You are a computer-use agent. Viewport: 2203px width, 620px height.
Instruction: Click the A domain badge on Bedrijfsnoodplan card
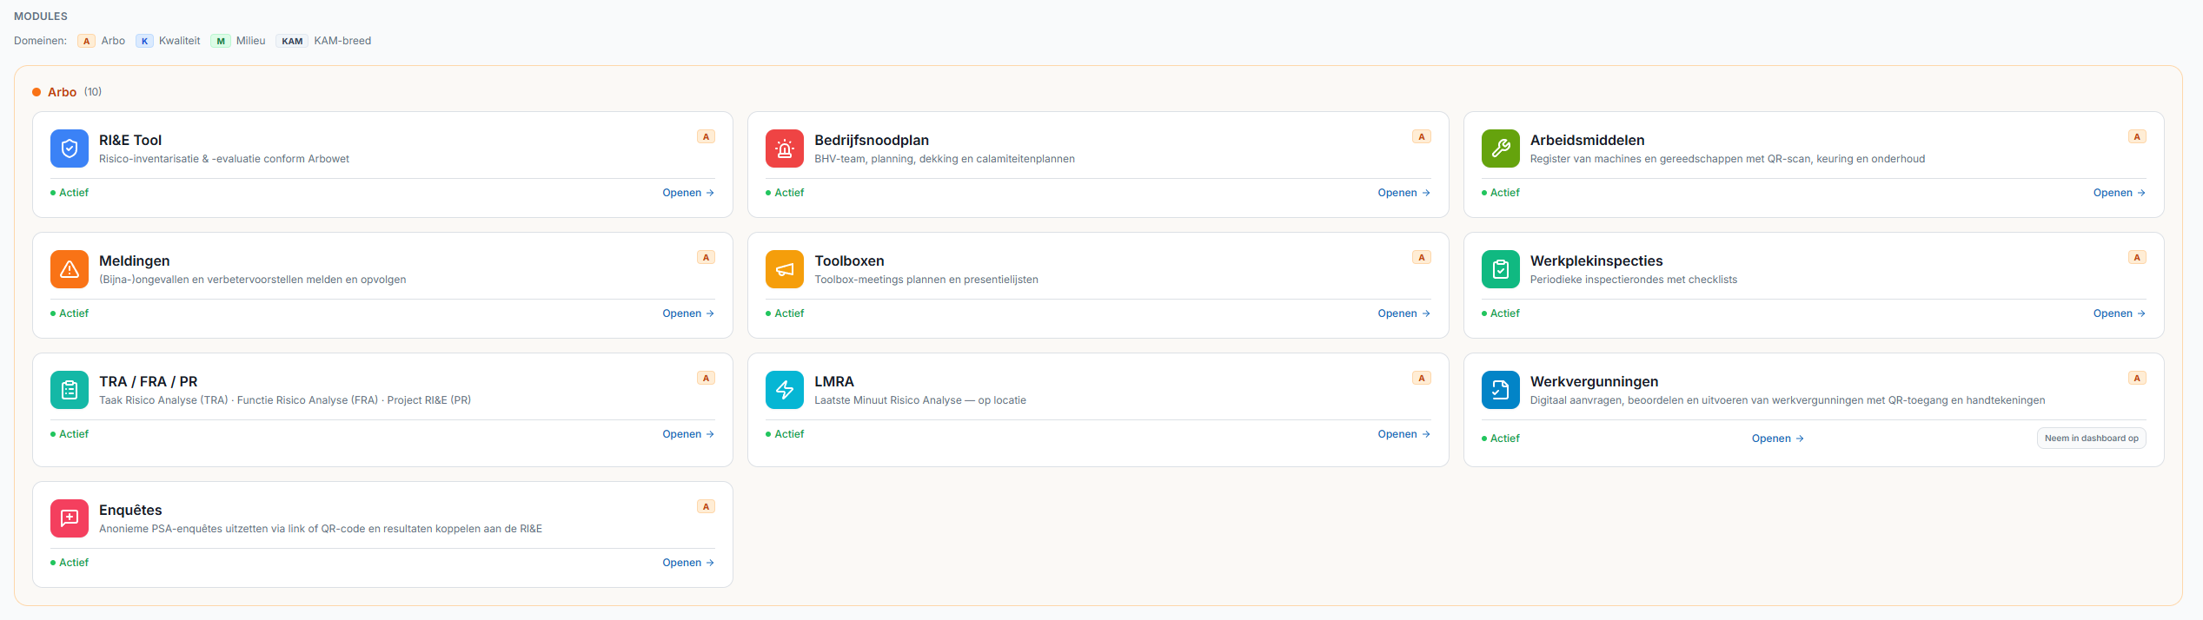click(x=1422, y=136)
